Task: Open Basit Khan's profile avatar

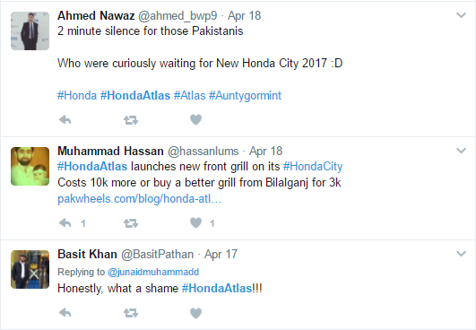Action: pos(30,269)
